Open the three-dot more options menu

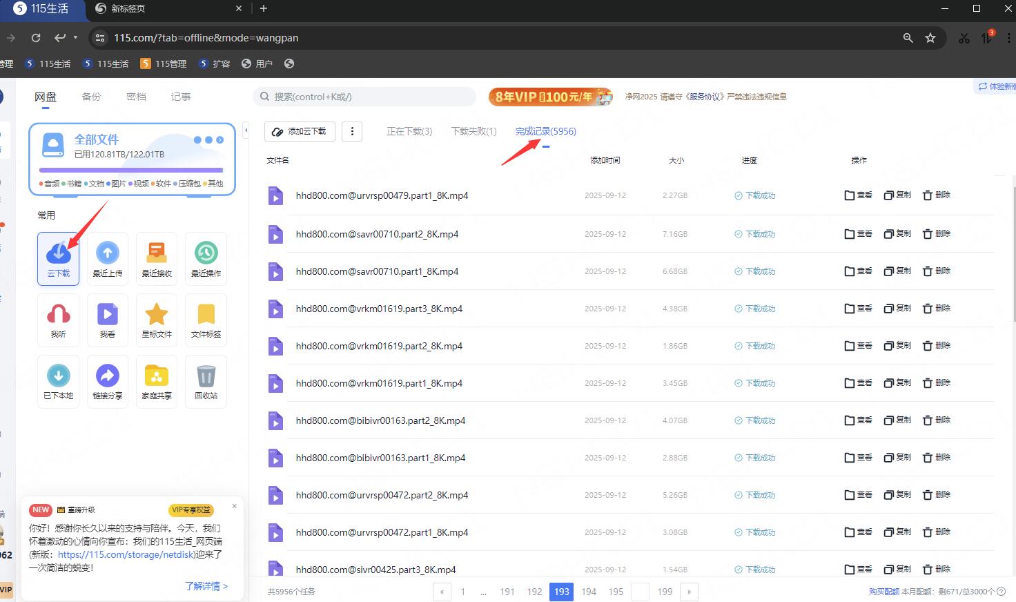[352, 131]
